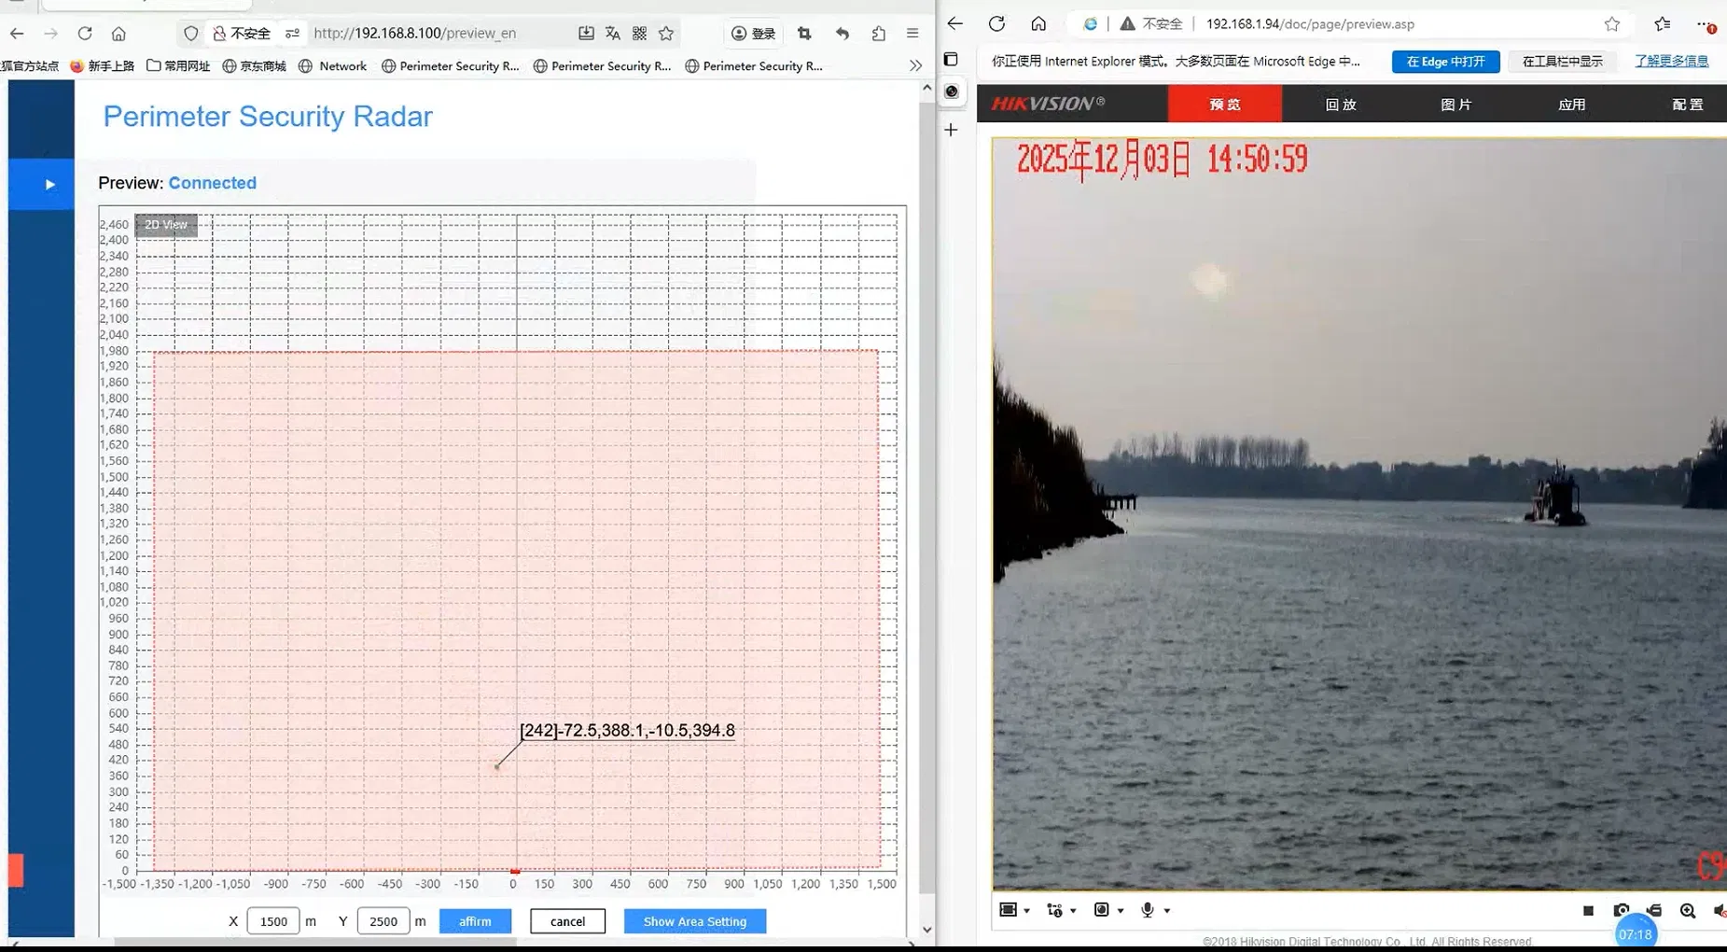Open the 了解更多信息 link
The width and height of the screenshot is (1727, 952).
tap(1670, 61)
